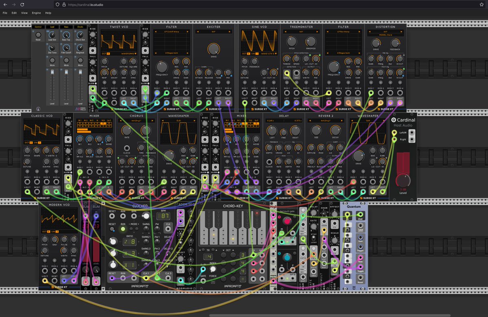
Task: Click the red Bernoulli gate knob
Action: coord(288,221)
